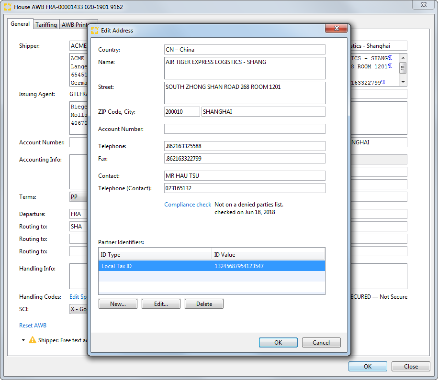Cancel the Edit Address dialog
The width and height of the screenshot is (438, 380).
pyautogui.click(x=321, y=342)
